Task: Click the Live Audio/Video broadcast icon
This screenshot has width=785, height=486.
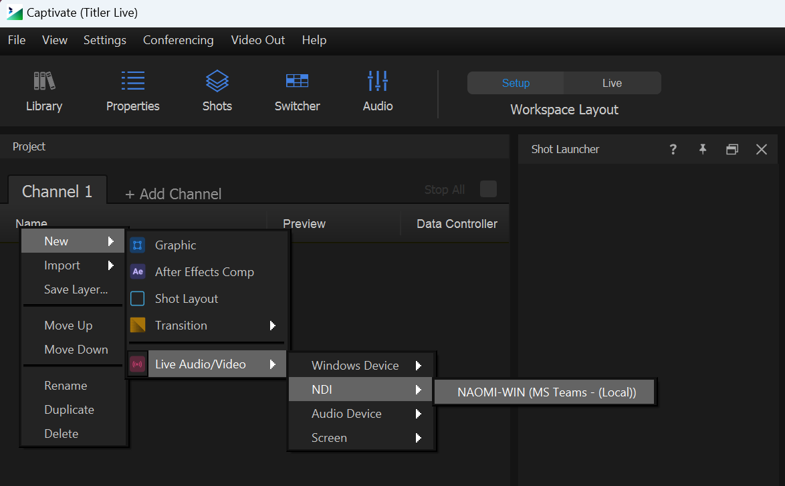Action: click(x=138, y=364)
